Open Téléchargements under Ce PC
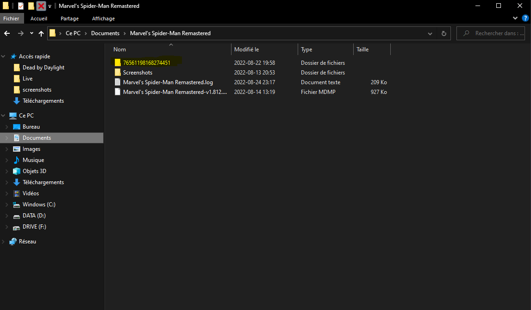Viewport: 531px width, 310px height. (x=44, y=182)
